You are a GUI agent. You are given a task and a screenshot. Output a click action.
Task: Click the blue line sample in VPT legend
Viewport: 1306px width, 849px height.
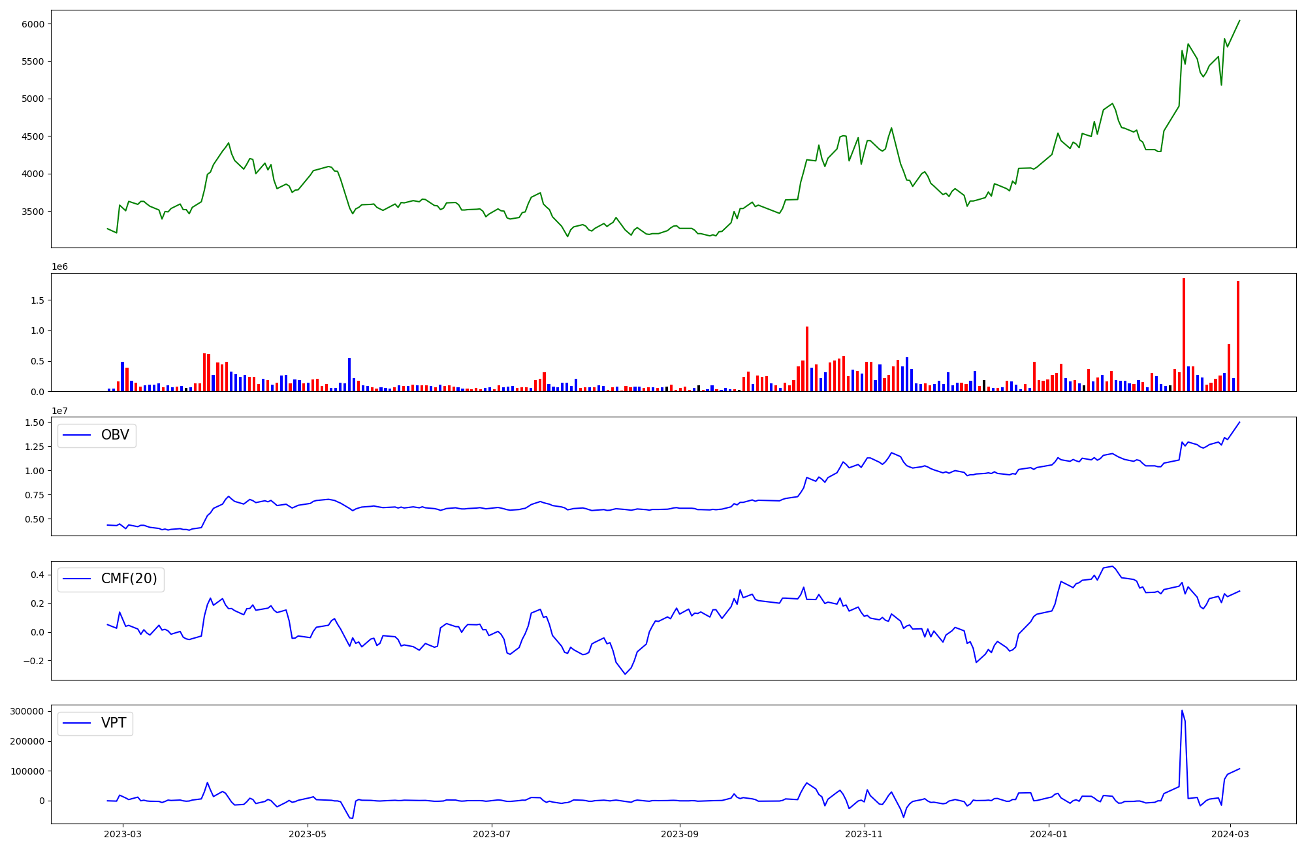pos(77,723)
